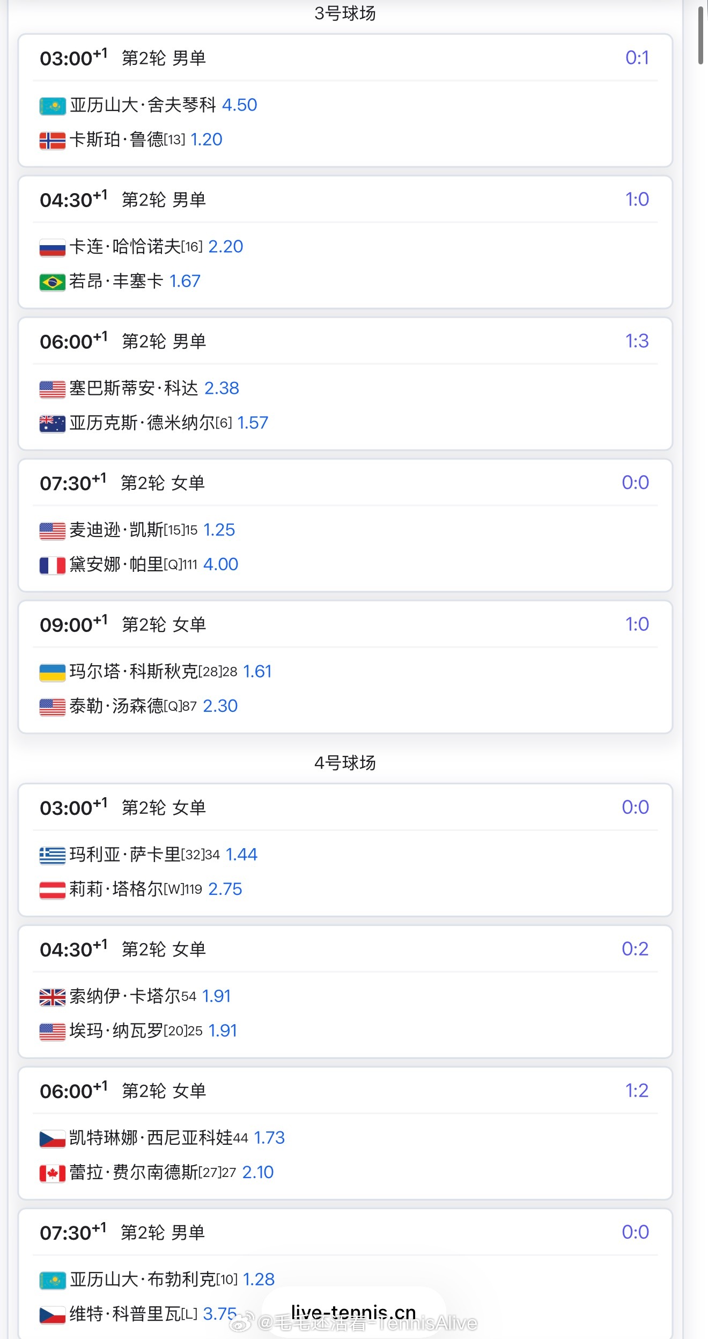Click the live-tennis.cn overlay label
The height and width of the screenshot is (1339, 708).
353,1312
